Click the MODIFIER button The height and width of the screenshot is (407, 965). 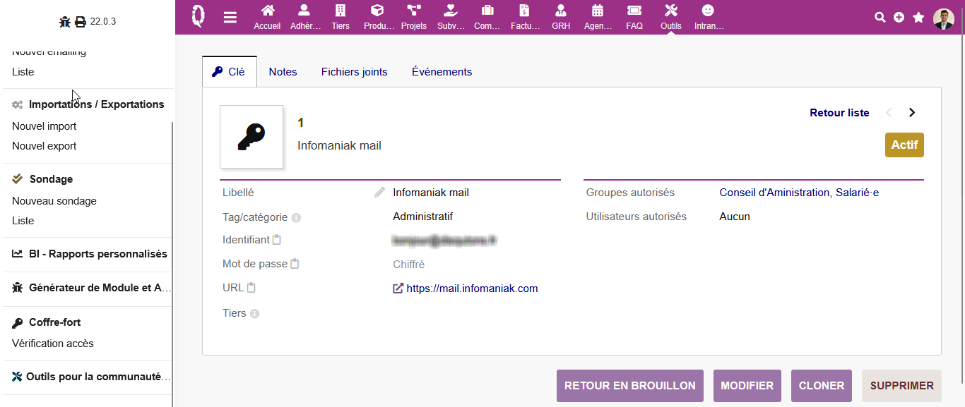click(x=747, y=386)
